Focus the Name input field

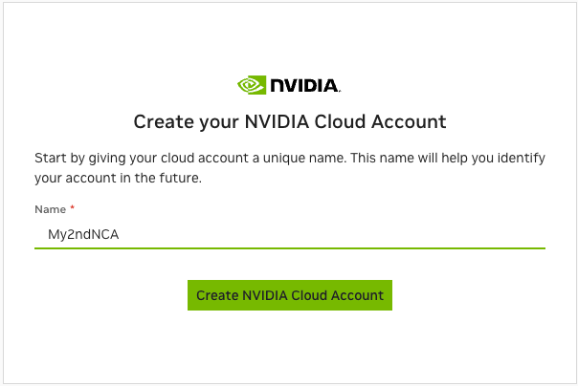pyautogui.click(x=289, y=233)
